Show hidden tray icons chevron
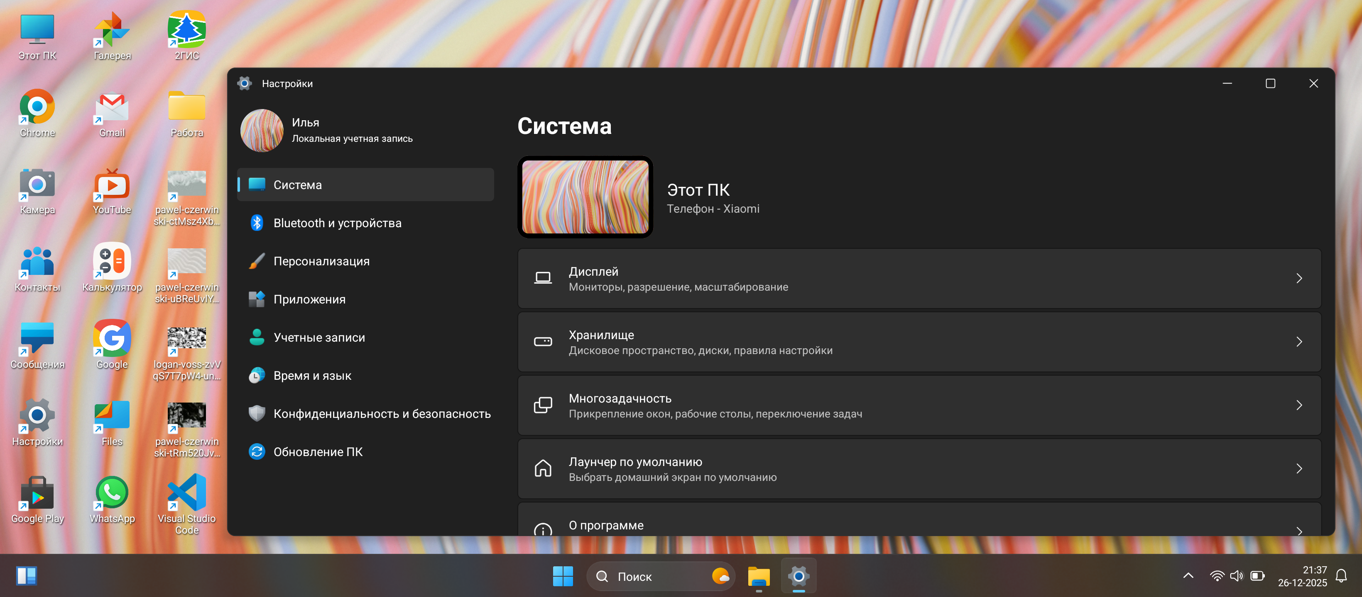This screenshot has width=1362, height=597. (1188, 576)
